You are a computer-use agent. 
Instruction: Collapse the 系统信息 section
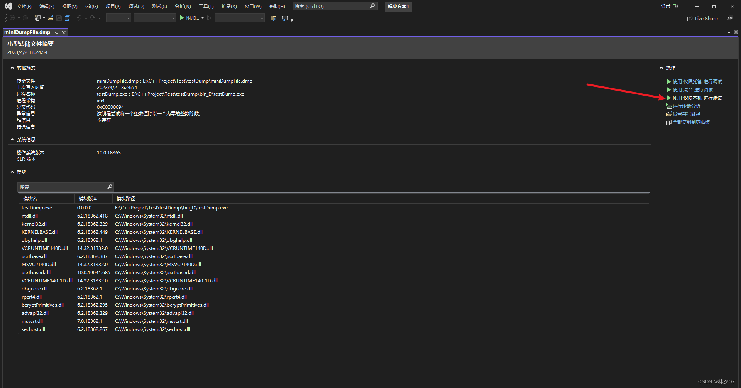coord(12,140)
